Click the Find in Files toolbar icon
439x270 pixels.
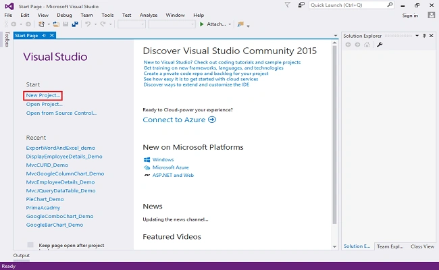click(240, 24)
